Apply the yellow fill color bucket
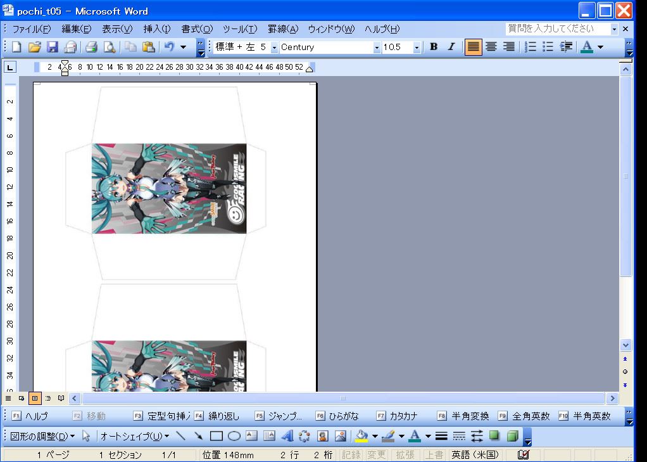Image resolution: width=647 pixels, height=462 pixels. coord(362,436)
